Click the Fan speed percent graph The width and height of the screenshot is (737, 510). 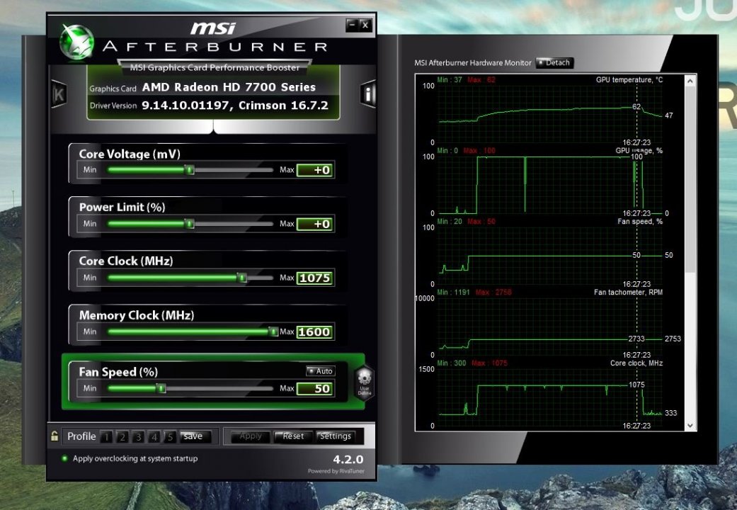tap(550, 256)
